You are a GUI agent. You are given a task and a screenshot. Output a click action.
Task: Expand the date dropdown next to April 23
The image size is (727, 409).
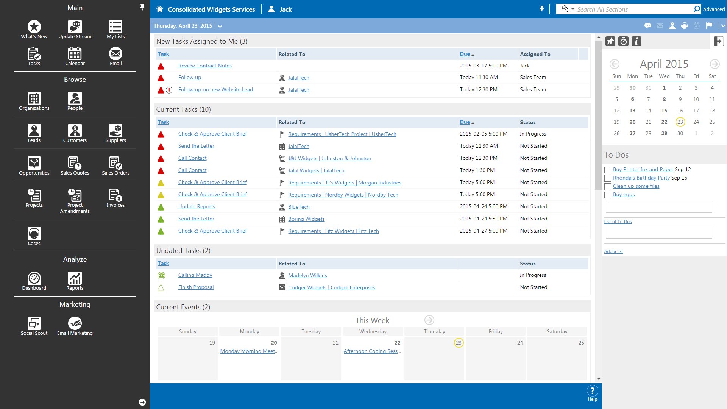tap(220, 26)
